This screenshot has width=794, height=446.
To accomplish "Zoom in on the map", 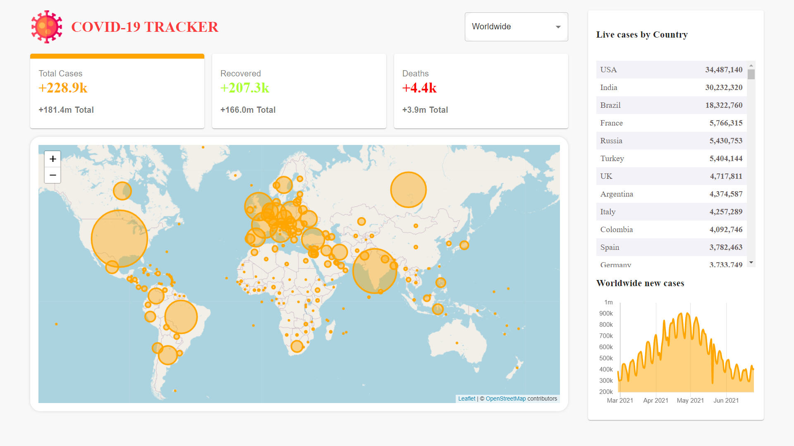I will (x=53, y=159).
